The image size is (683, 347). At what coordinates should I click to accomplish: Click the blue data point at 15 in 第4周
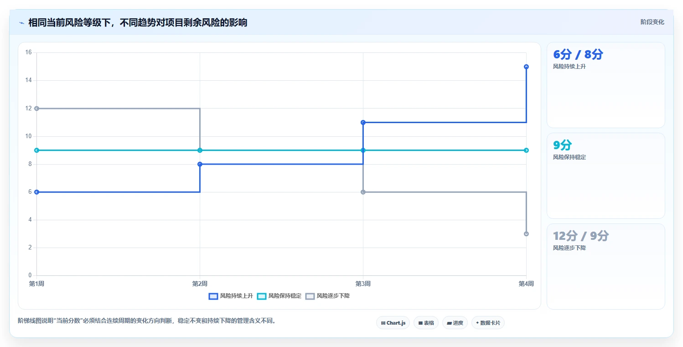click(x=526, y=67)
